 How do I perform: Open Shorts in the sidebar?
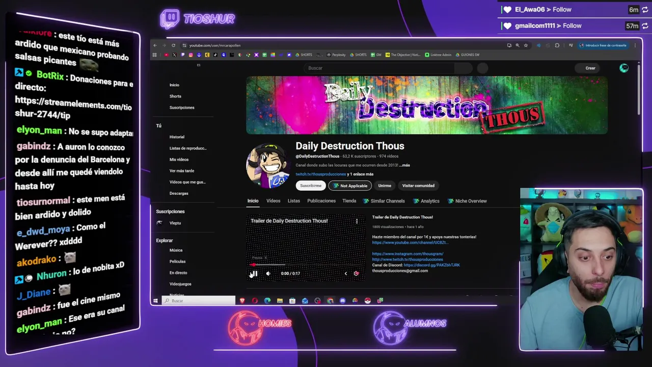175,96
